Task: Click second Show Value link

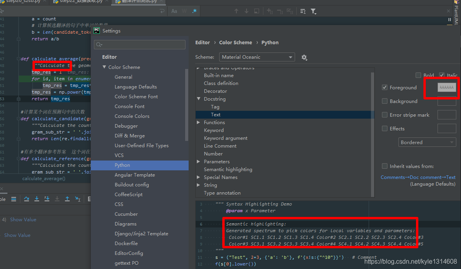Action: pyautogui.click(x=17, y=235)
